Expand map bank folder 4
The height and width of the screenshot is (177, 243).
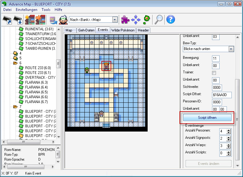[15, 53]
